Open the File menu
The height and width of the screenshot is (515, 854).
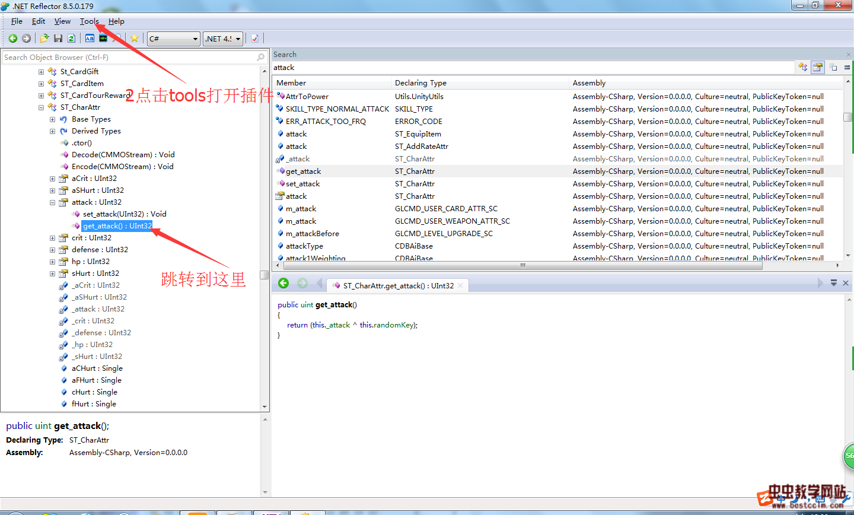[x=17, y=21]
